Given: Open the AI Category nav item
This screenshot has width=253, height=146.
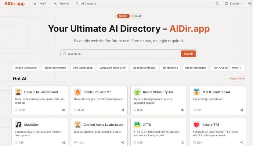Looking at the screenshot, I should pos(86,4).
